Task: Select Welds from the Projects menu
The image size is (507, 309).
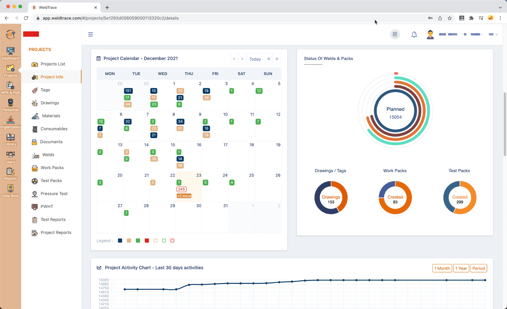Action: 48,154
